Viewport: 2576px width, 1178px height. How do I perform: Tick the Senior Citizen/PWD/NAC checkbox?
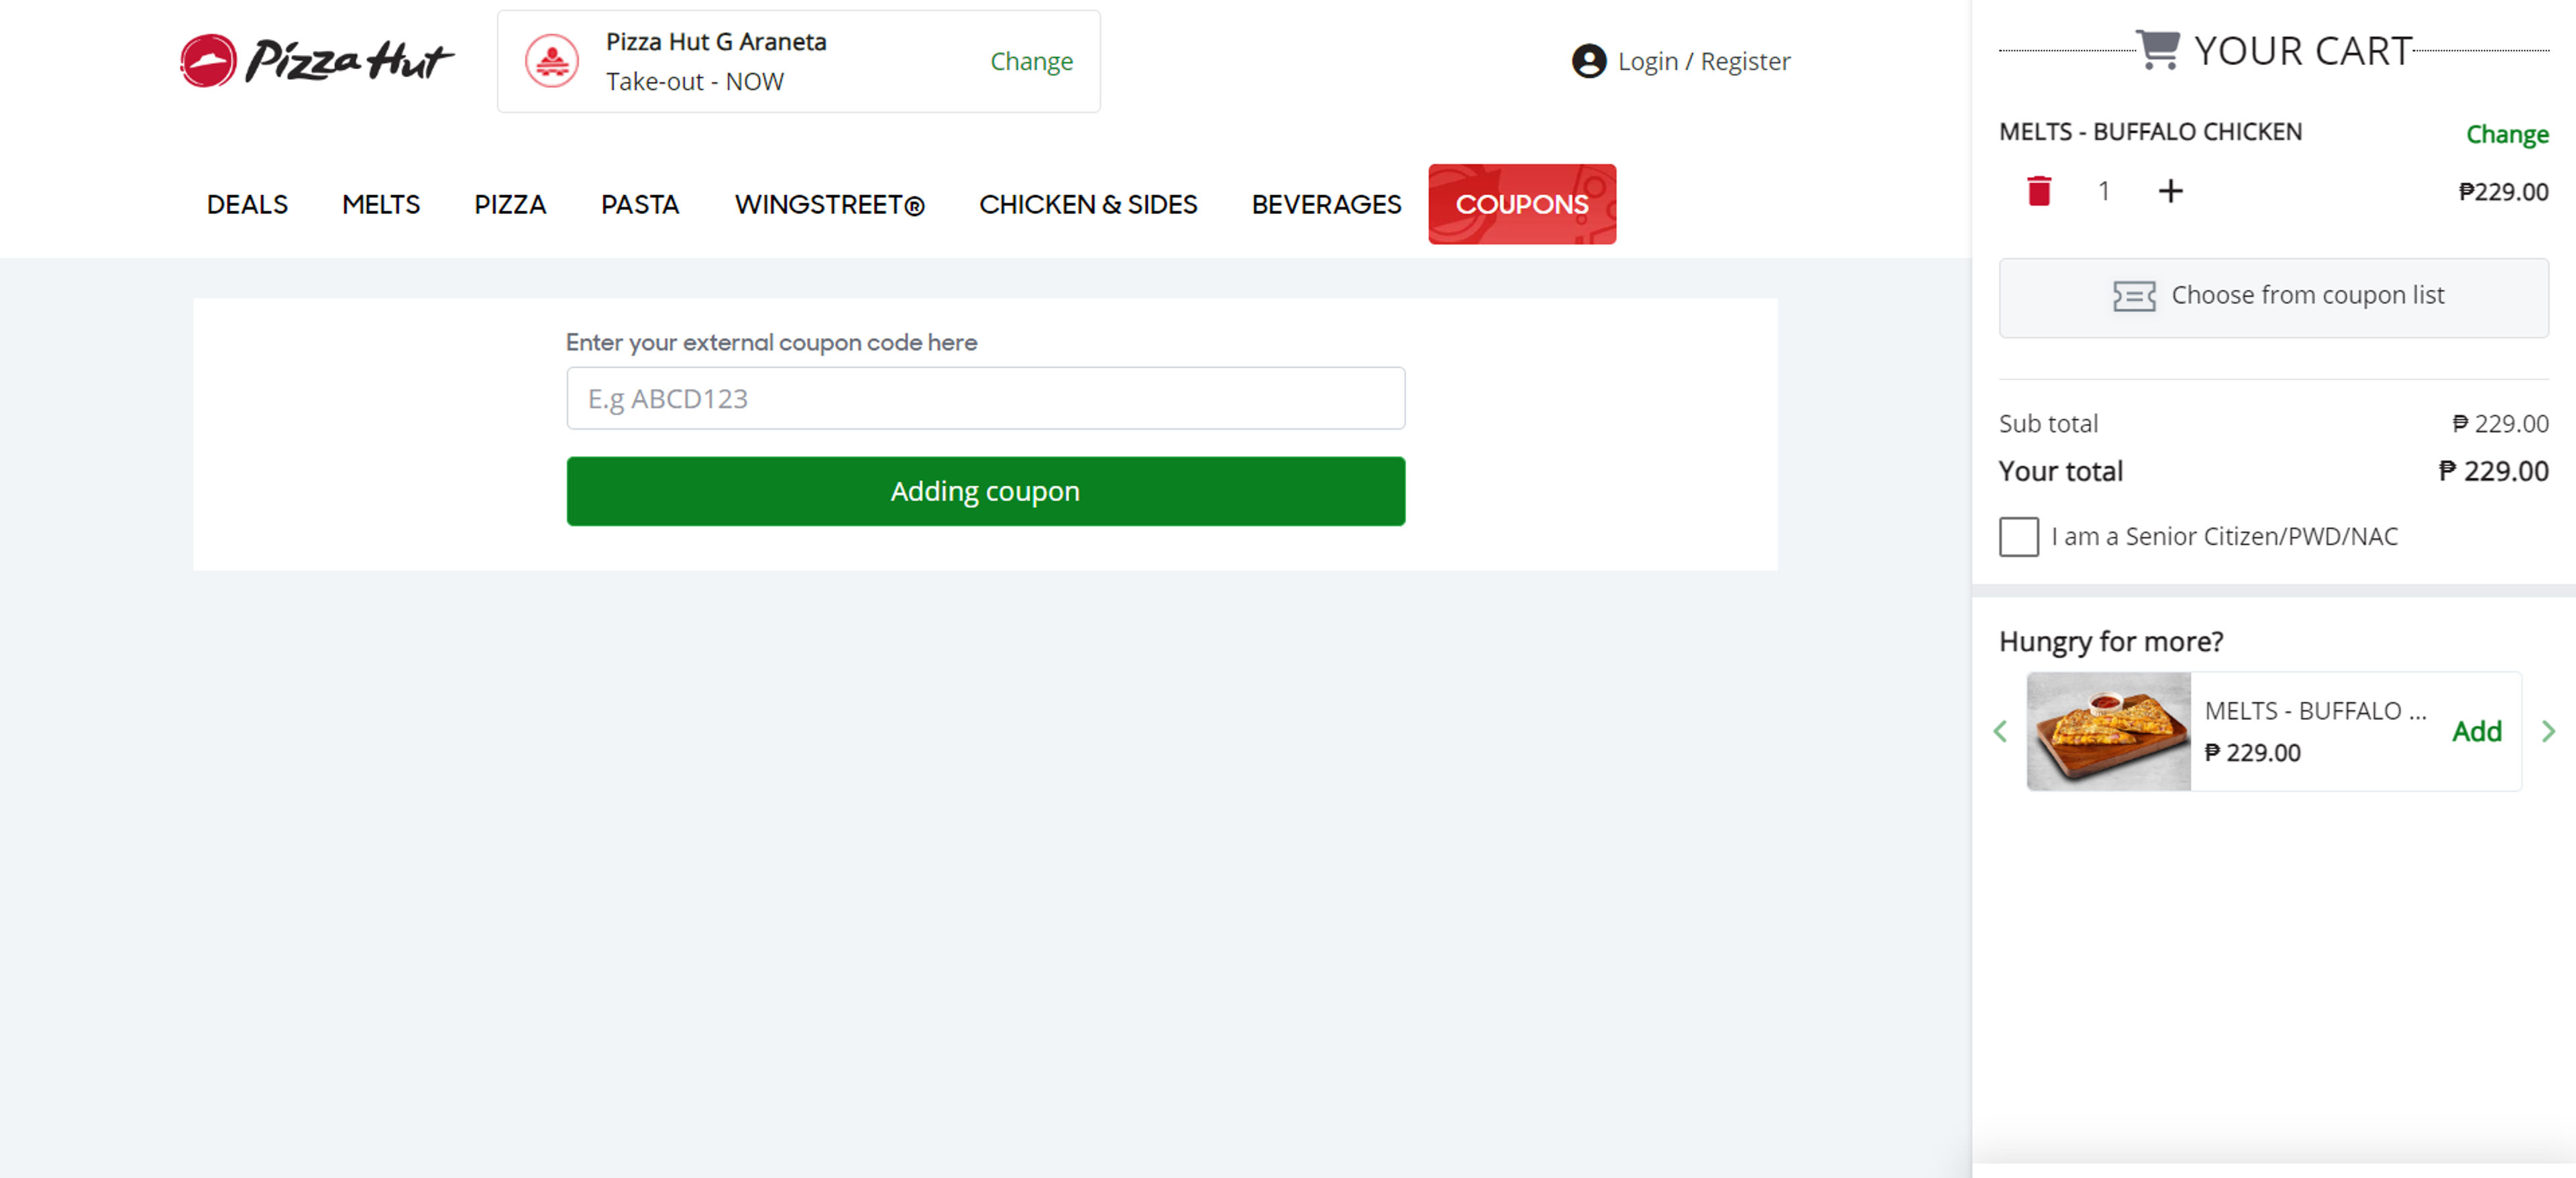(2018, 536)
